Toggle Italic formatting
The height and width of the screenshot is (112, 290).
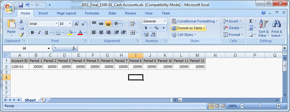[x=39, y=33]
